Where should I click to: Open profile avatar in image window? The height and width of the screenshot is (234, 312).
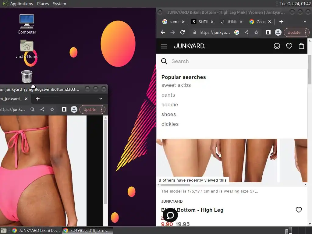coord(74,109)
